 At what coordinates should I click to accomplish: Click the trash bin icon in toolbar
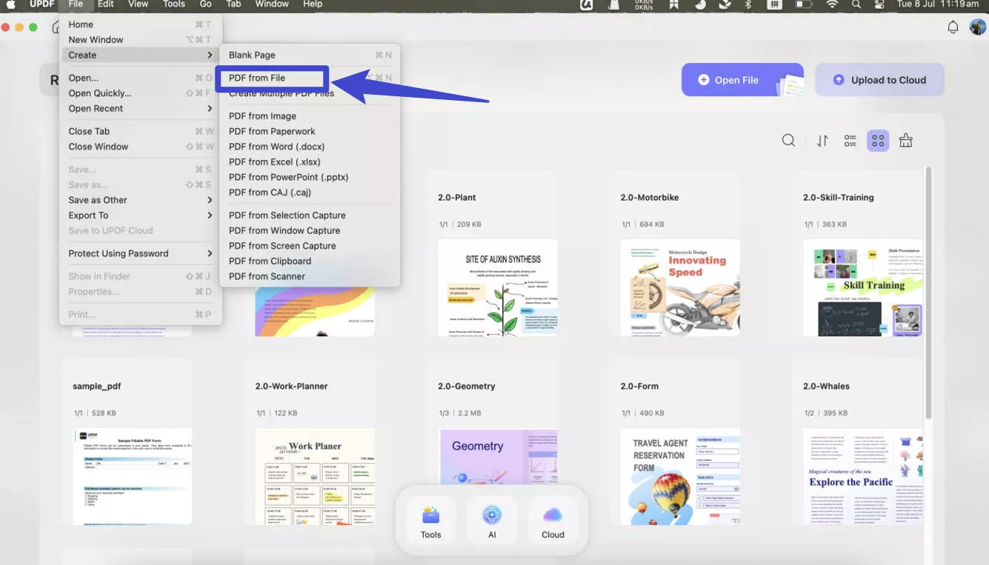pos(905,141)
